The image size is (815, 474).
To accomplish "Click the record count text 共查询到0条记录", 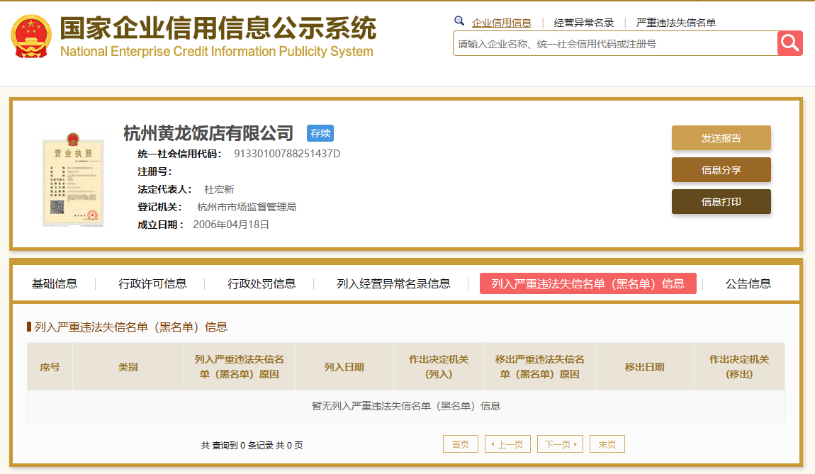I will click(237, 446).
